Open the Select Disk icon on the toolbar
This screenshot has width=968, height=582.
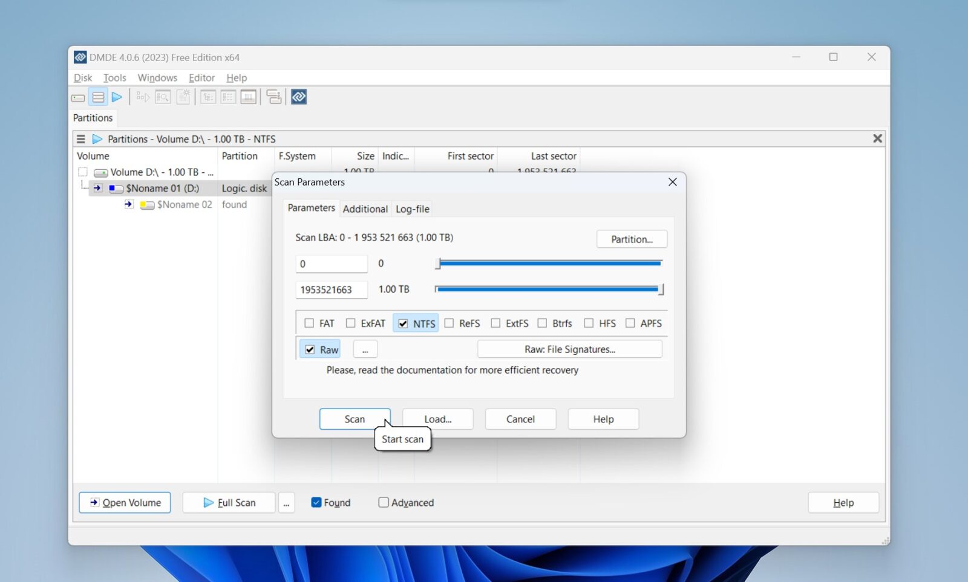[x=77, y=97]
